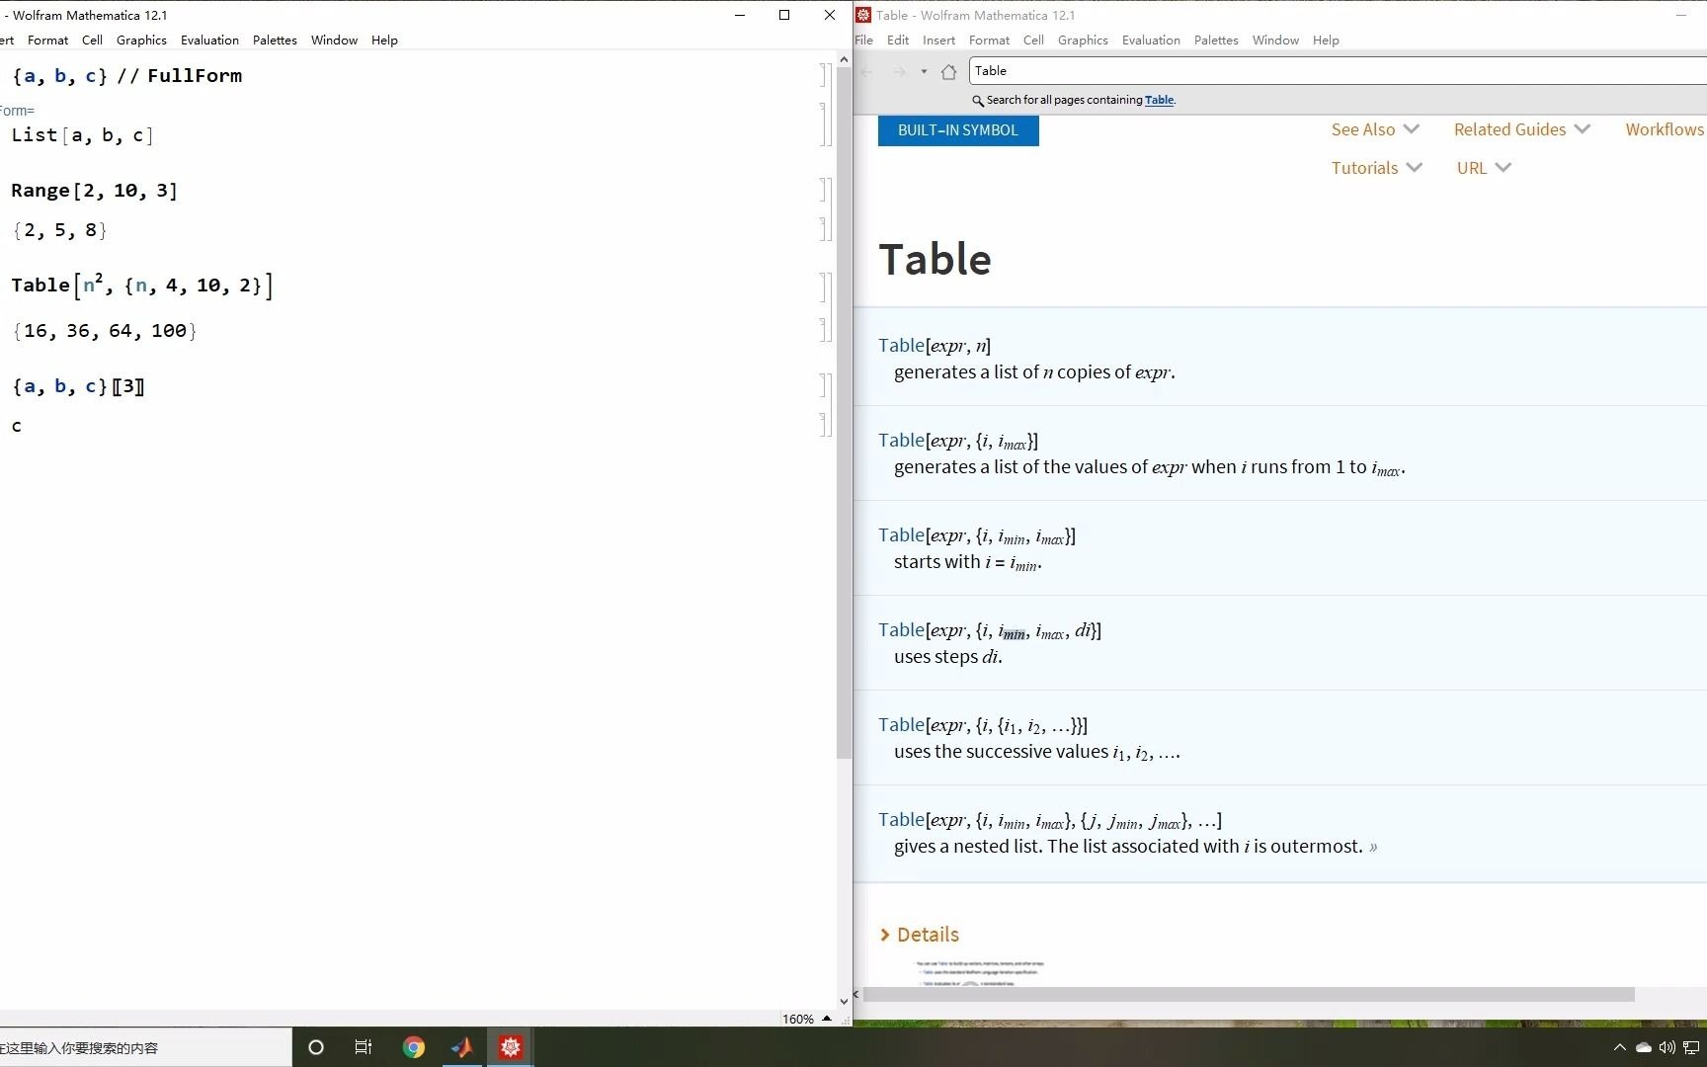Screen dimensions: 1707x1067
Task: Click the home icon in documentation toolbar
Action: tap(948, 71)
